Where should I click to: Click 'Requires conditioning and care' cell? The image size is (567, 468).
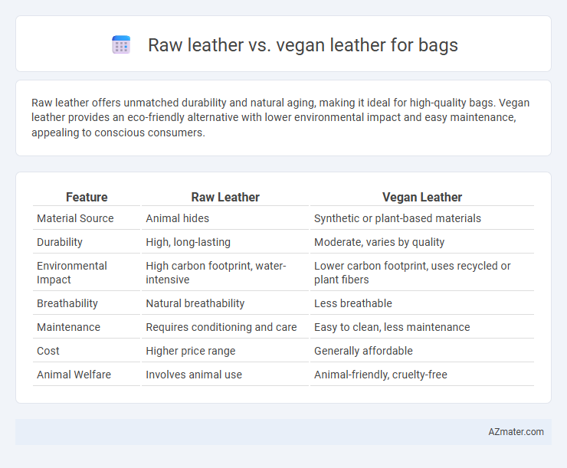coord(221,327)
